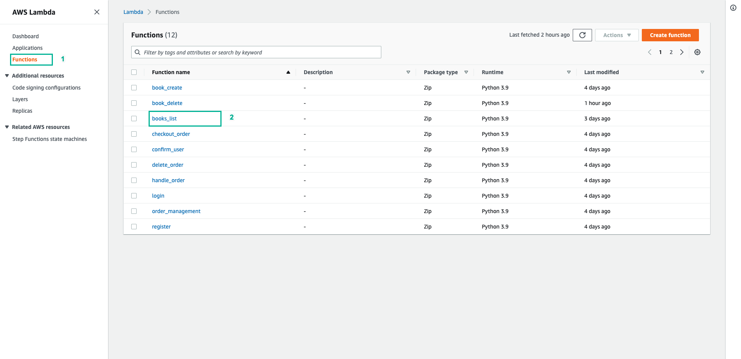Viewport: 741px width, 359px height.
Task: Sort by Function name ascending arrow
Action: pyautogui.click(x=288, y=72)
